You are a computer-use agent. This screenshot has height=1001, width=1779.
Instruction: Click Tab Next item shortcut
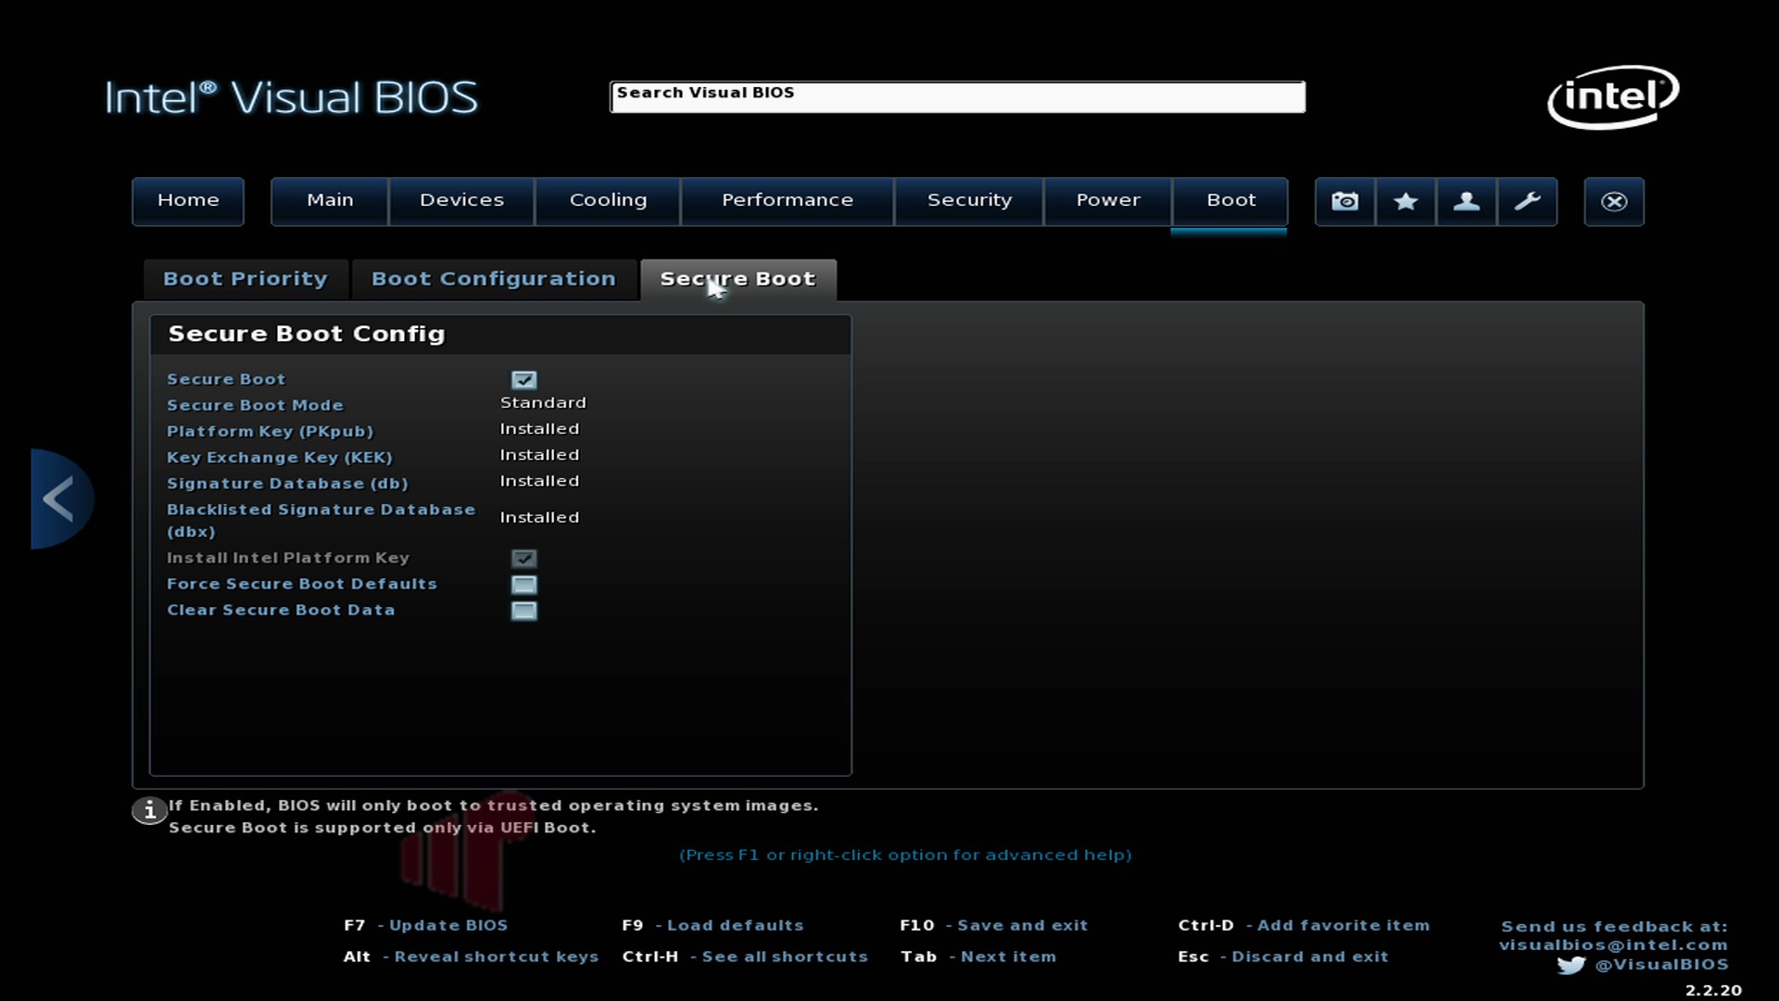[978, 957]
